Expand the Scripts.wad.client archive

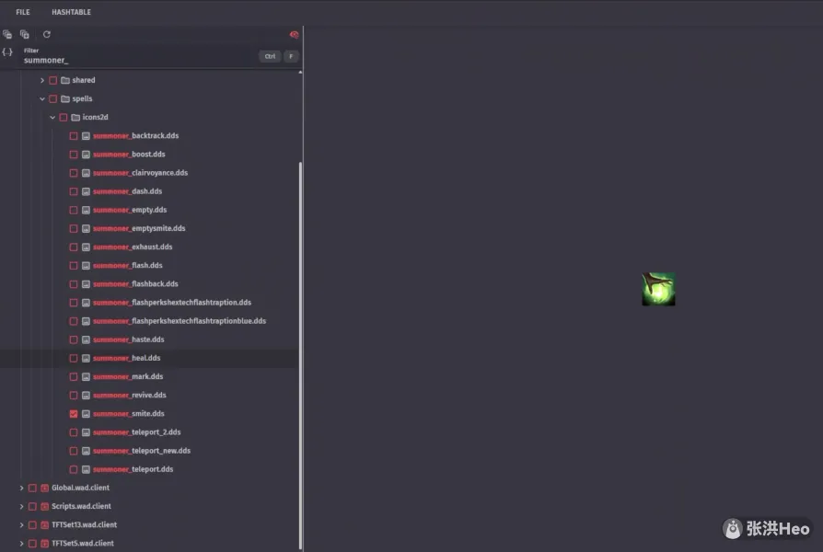click(21, 507)
